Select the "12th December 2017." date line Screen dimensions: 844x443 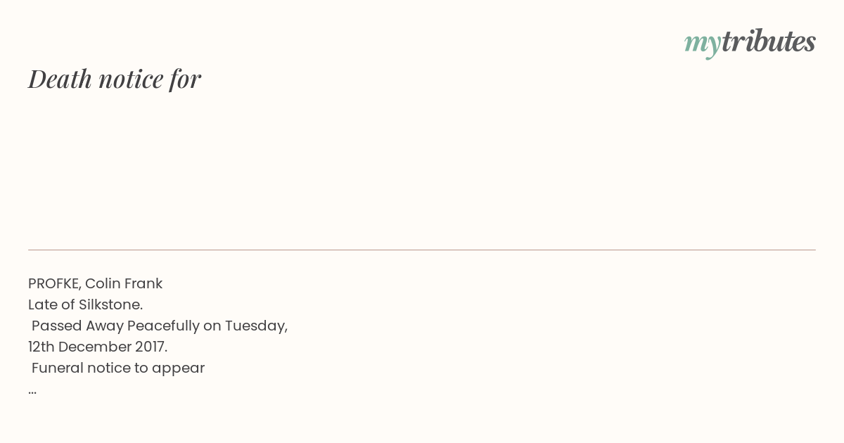(98, 347)
